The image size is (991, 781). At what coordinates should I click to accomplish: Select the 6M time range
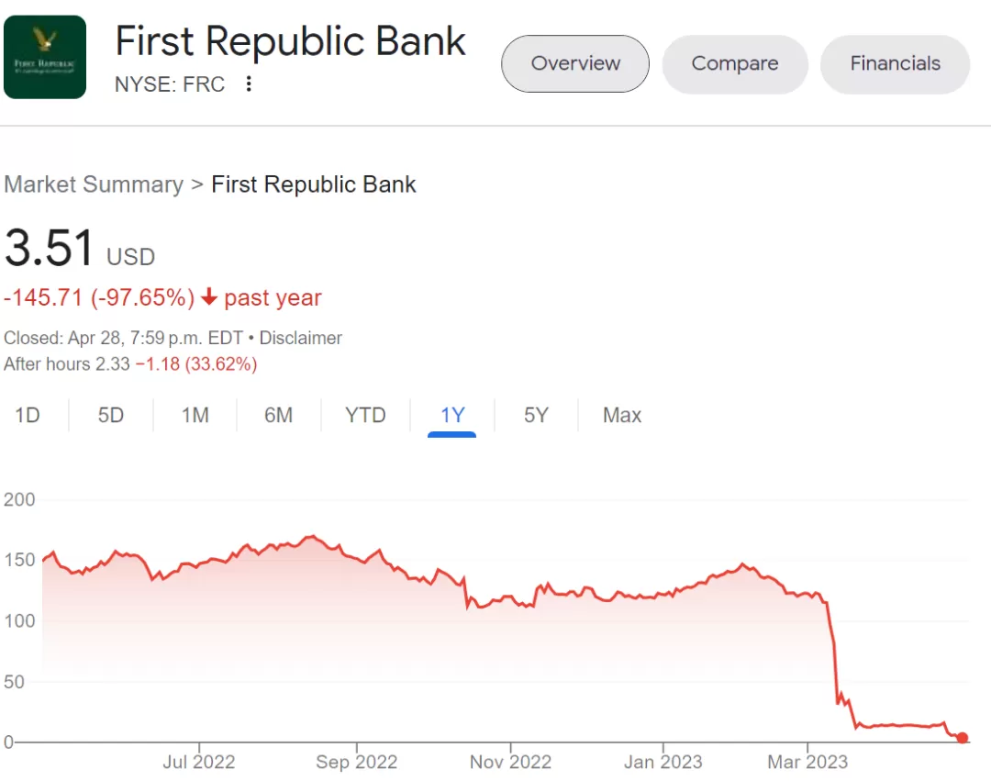click(279, 415)
